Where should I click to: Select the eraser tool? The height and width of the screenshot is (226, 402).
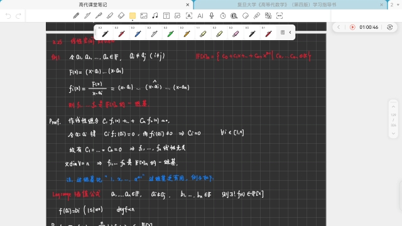pos(121,16)
